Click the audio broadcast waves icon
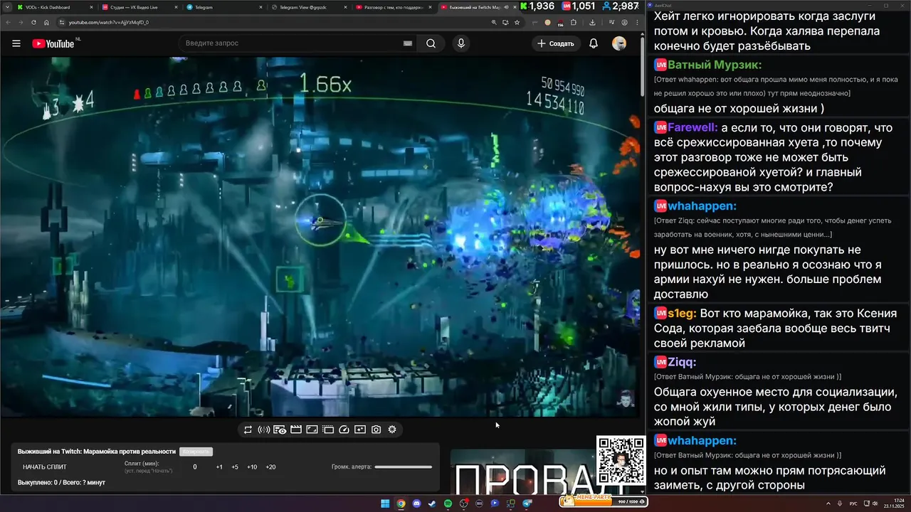The width and height of the screenshot is (911, 512). 263,430
